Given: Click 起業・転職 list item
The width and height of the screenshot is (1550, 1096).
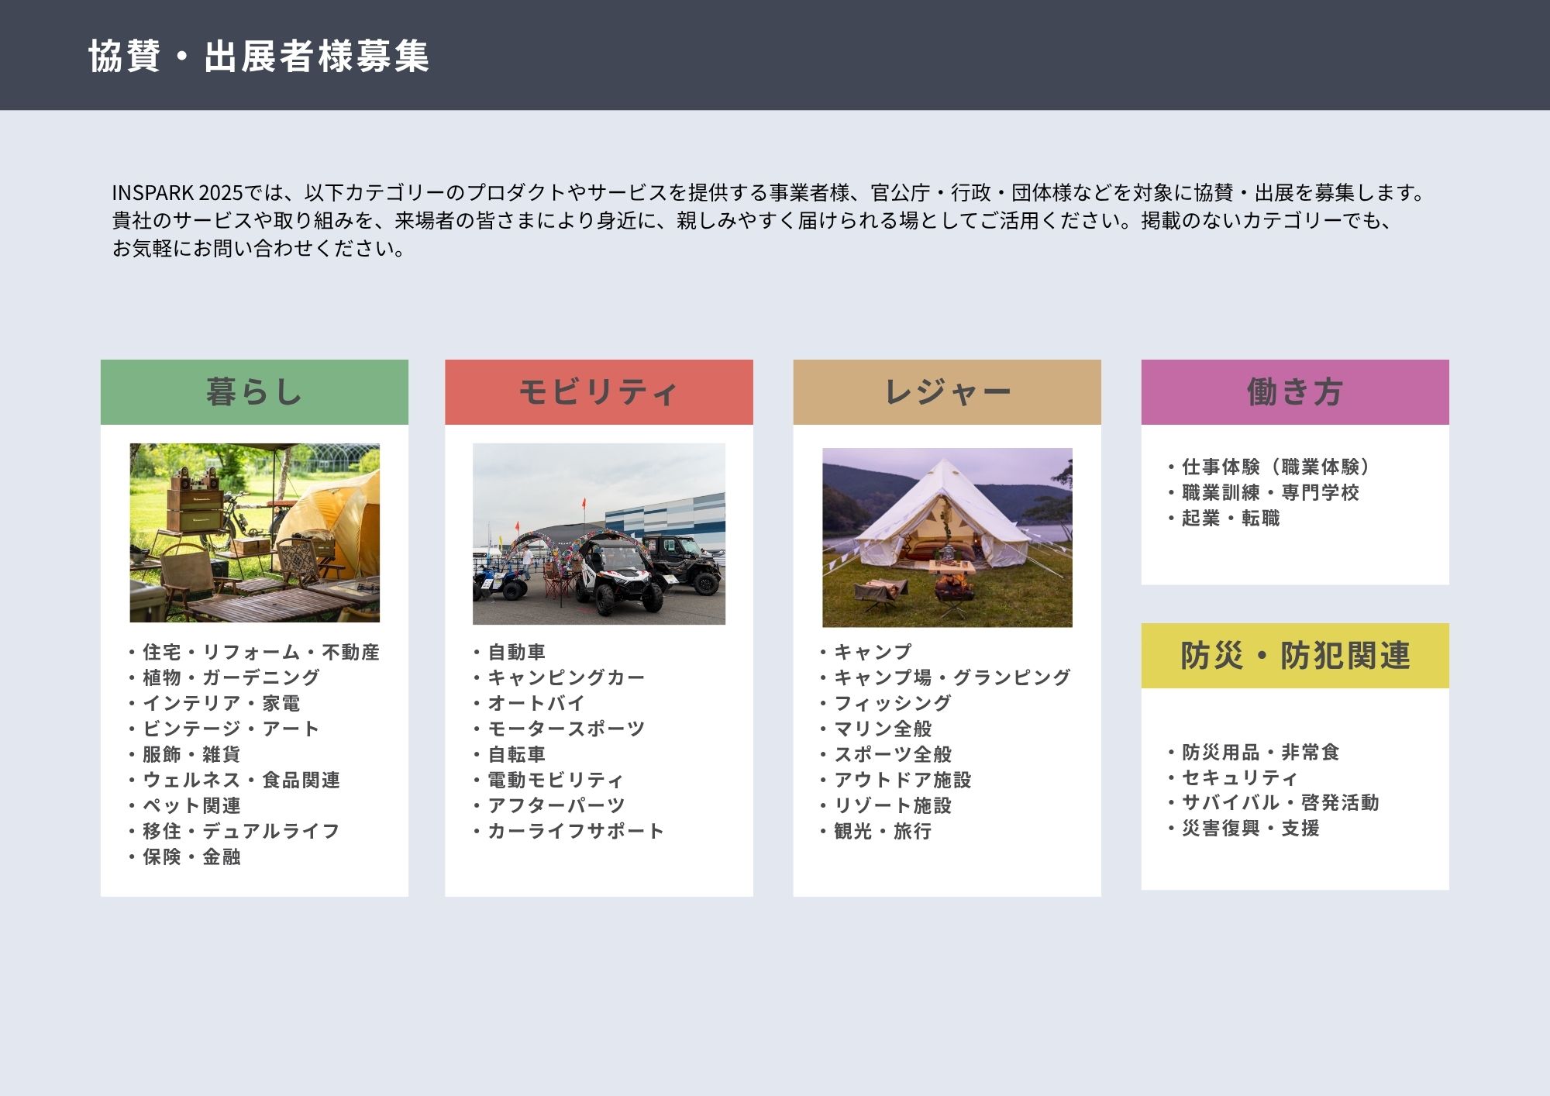Looking at the screenshot, I should tap(1223, 518).
